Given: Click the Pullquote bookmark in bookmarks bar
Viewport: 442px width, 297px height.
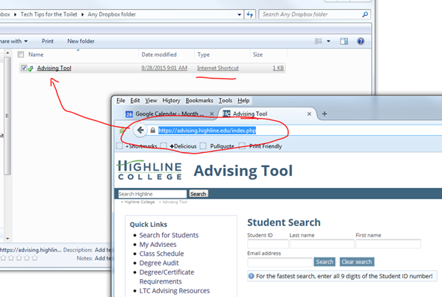Looking at the screenshot, I should point(222,146).
